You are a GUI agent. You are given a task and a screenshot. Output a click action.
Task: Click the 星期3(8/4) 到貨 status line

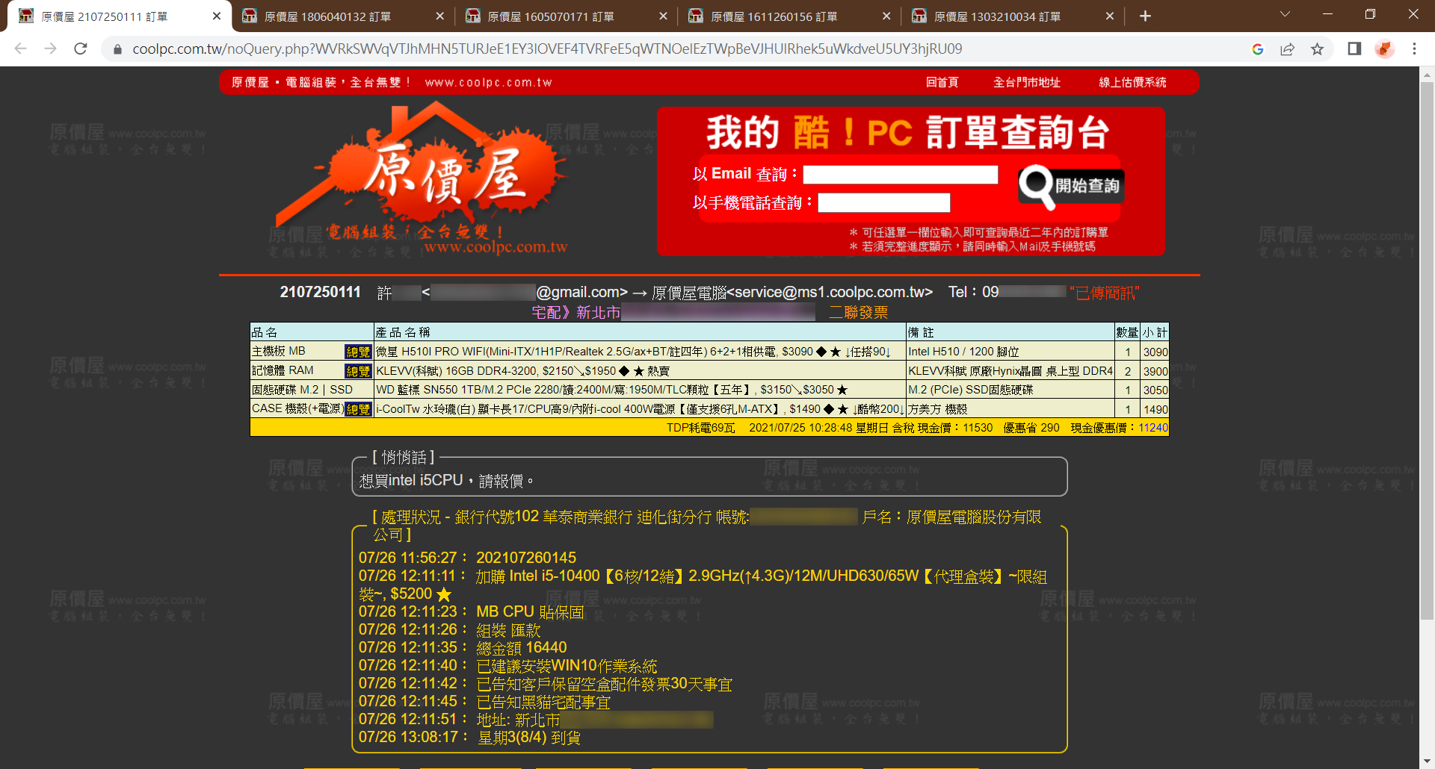click(x=528, y=737)
